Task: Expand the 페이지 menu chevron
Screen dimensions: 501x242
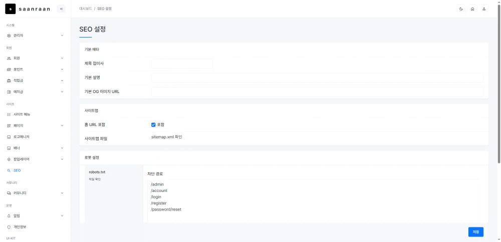Action: [x=62, y=125]
